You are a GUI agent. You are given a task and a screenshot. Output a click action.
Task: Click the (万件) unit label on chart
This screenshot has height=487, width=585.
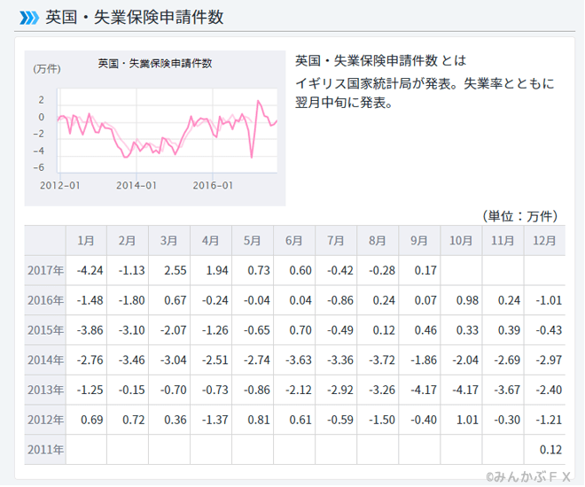pyautogui.click(x=47, y=69)
